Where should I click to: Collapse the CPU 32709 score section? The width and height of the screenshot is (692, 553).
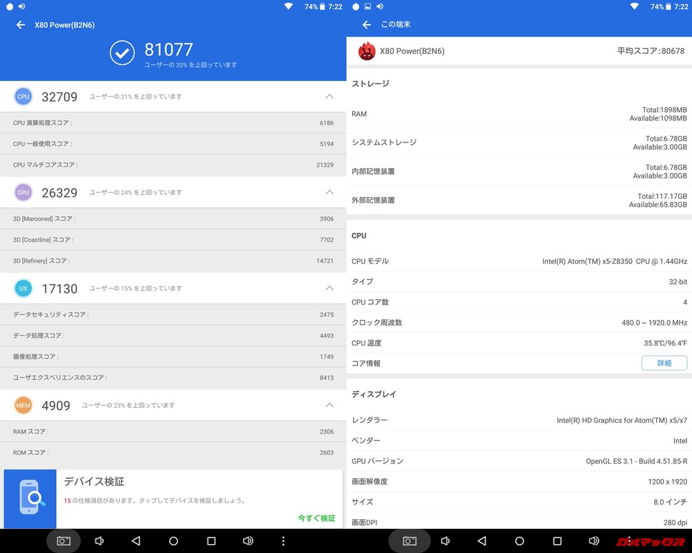coord(330,96)
